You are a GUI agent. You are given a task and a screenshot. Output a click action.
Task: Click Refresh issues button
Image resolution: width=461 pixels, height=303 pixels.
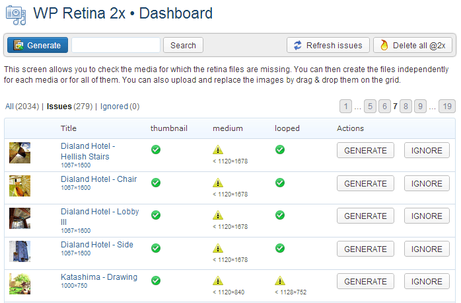coord(328,45)
